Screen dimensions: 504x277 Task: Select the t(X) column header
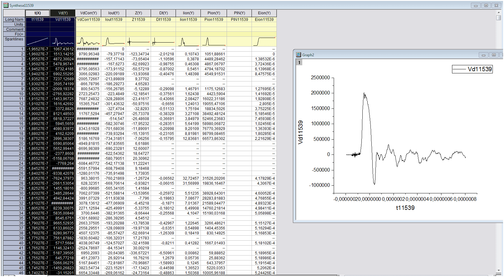37,13
